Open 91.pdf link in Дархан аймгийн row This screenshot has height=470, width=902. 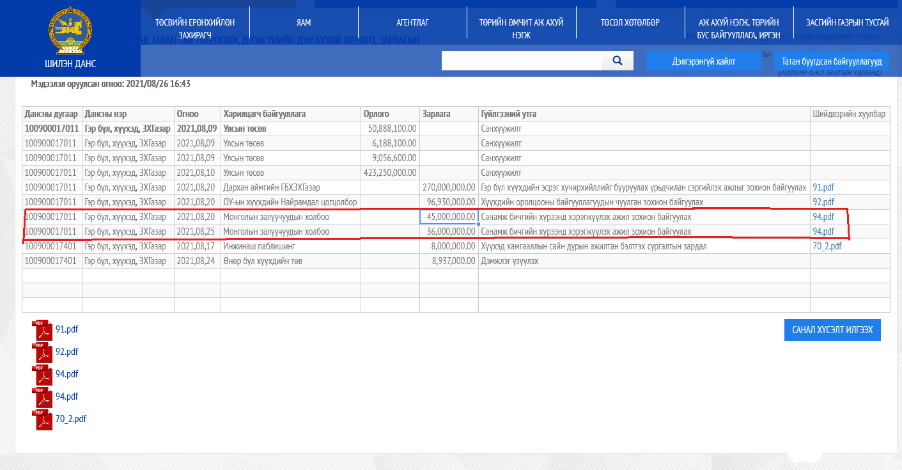point(823,187)
